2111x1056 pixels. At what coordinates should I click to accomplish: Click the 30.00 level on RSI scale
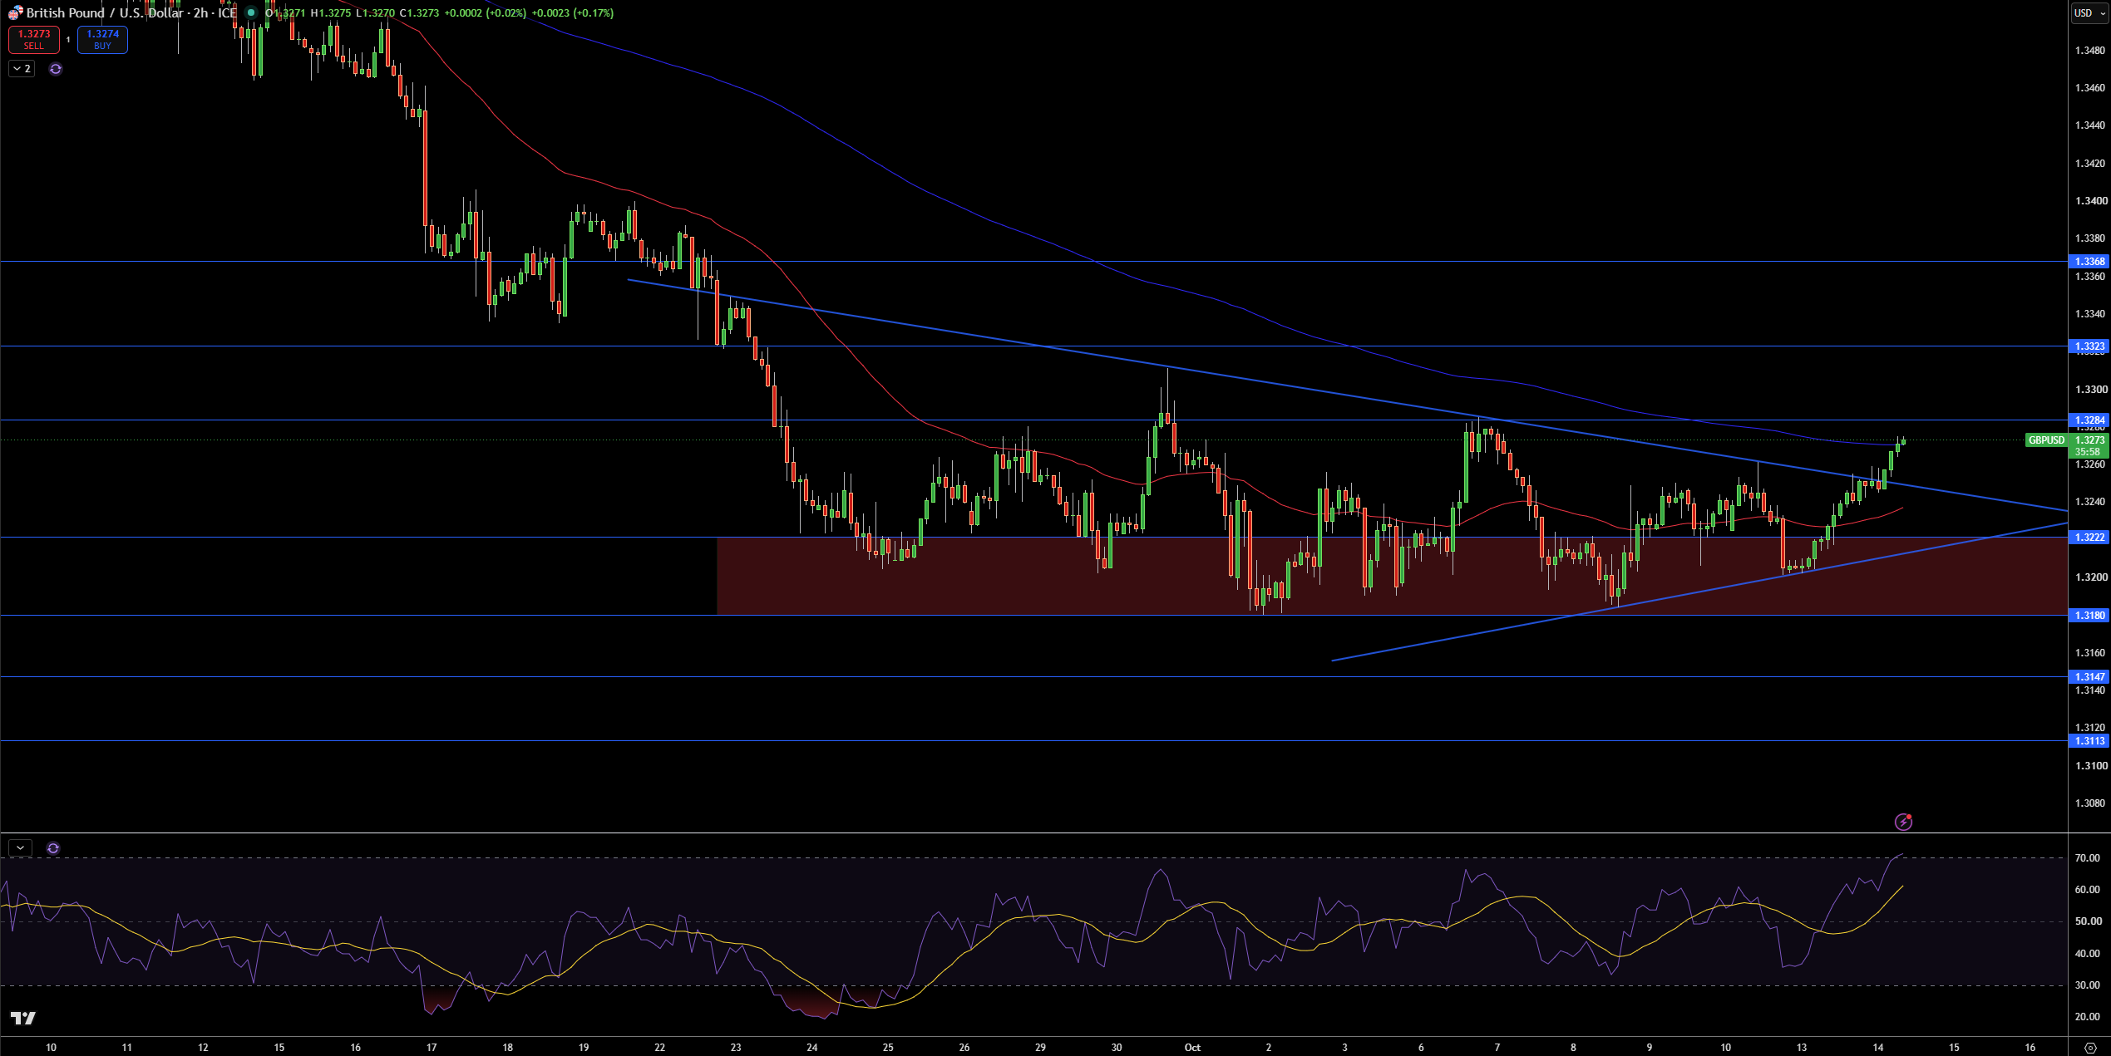(2087, 985)
